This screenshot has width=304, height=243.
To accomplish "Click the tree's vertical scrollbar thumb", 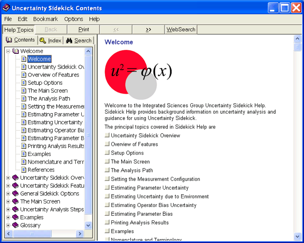I will pos(88,135).
